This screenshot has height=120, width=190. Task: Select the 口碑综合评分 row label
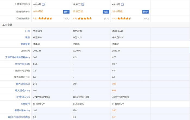[x=23, y=18]
